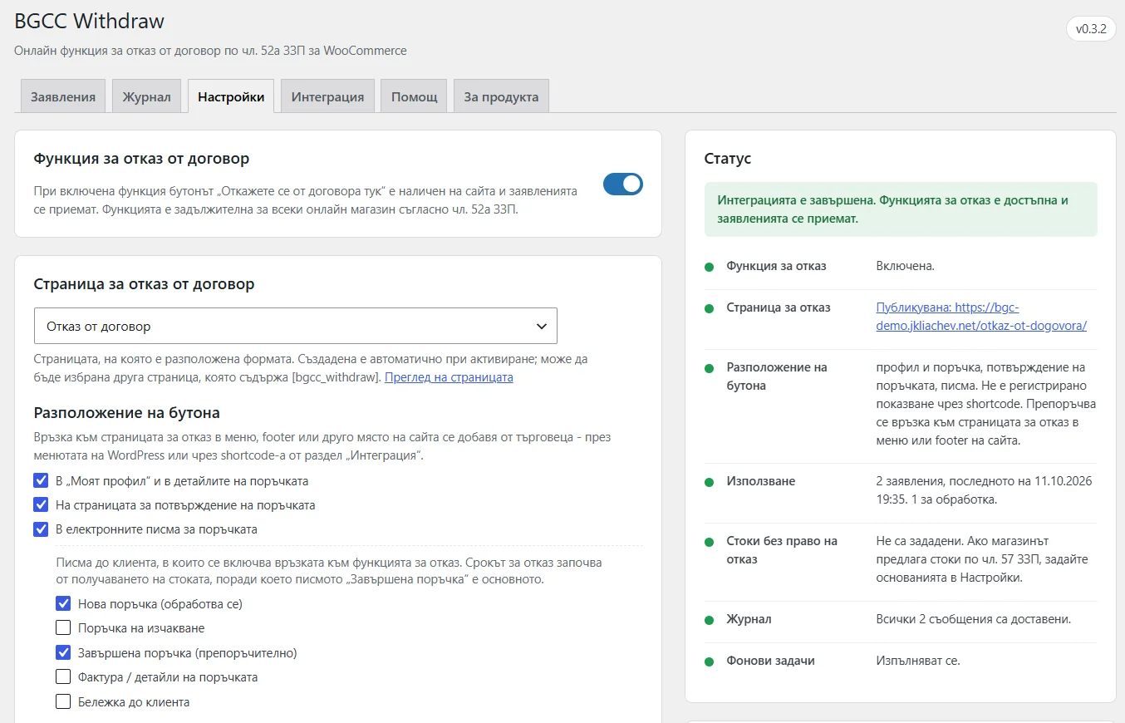Viewport: 1125px width, 723px height.
Task: Toggle В електронните писма за поръчката checkbox
Action: [41, 529]
